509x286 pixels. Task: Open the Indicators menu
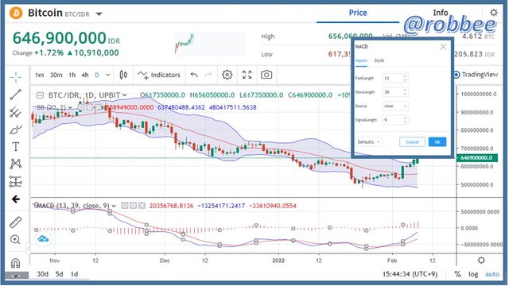point(159,75)
